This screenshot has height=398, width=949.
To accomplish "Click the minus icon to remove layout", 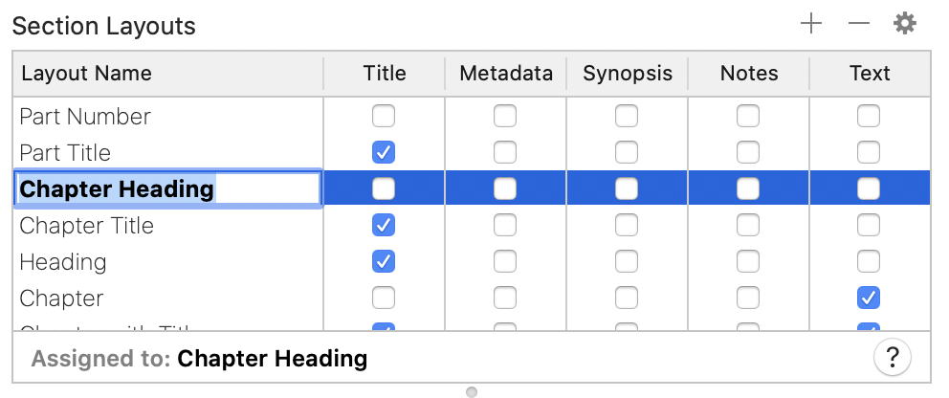I will pyautogui.click(x=858, y=24).
